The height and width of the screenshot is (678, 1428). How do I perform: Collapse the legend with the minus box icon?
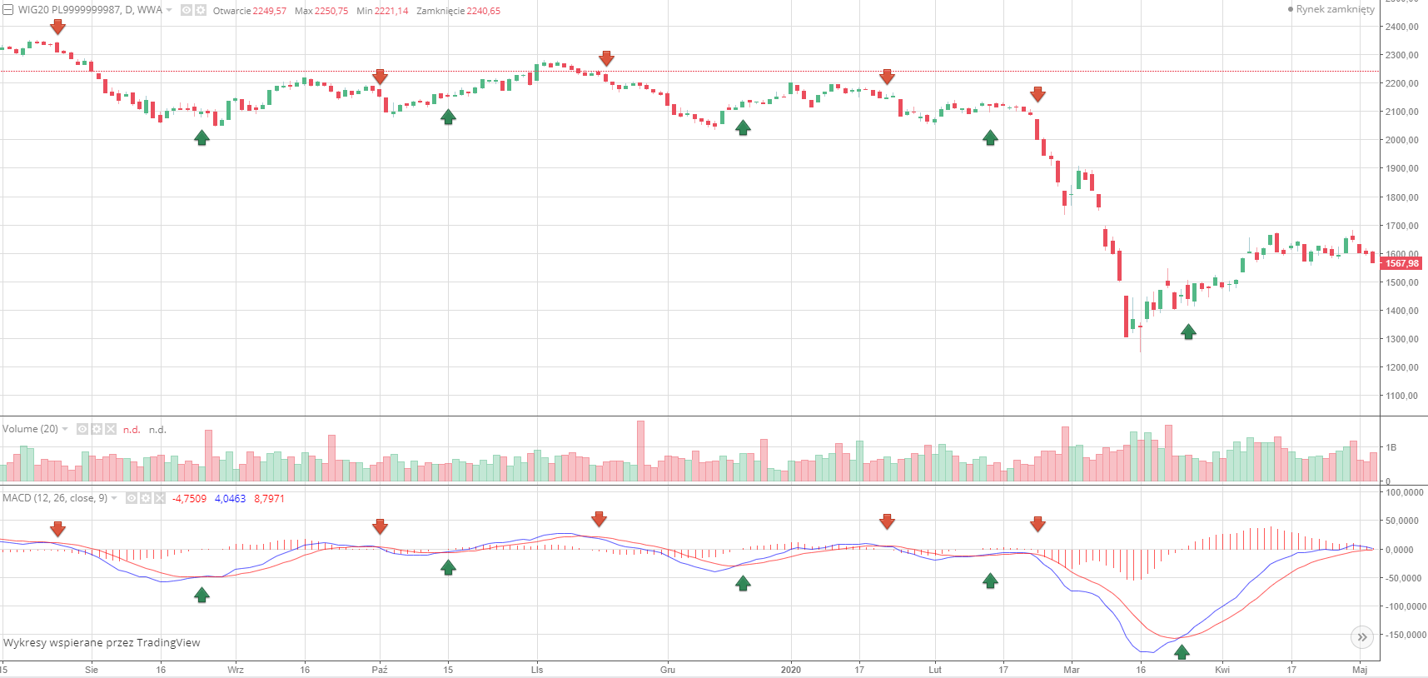[x=8, y=10]
